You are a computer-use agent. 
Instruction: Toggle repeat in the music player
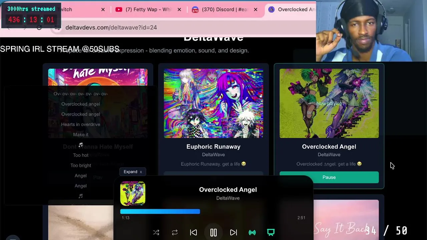pos(175,232)
